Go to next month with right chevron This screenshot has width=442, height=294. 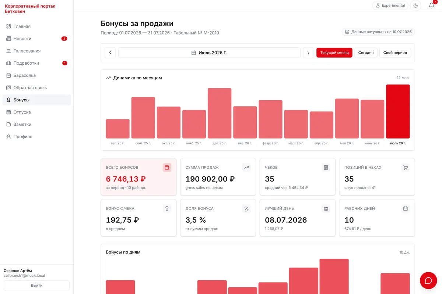pos(309,53)
